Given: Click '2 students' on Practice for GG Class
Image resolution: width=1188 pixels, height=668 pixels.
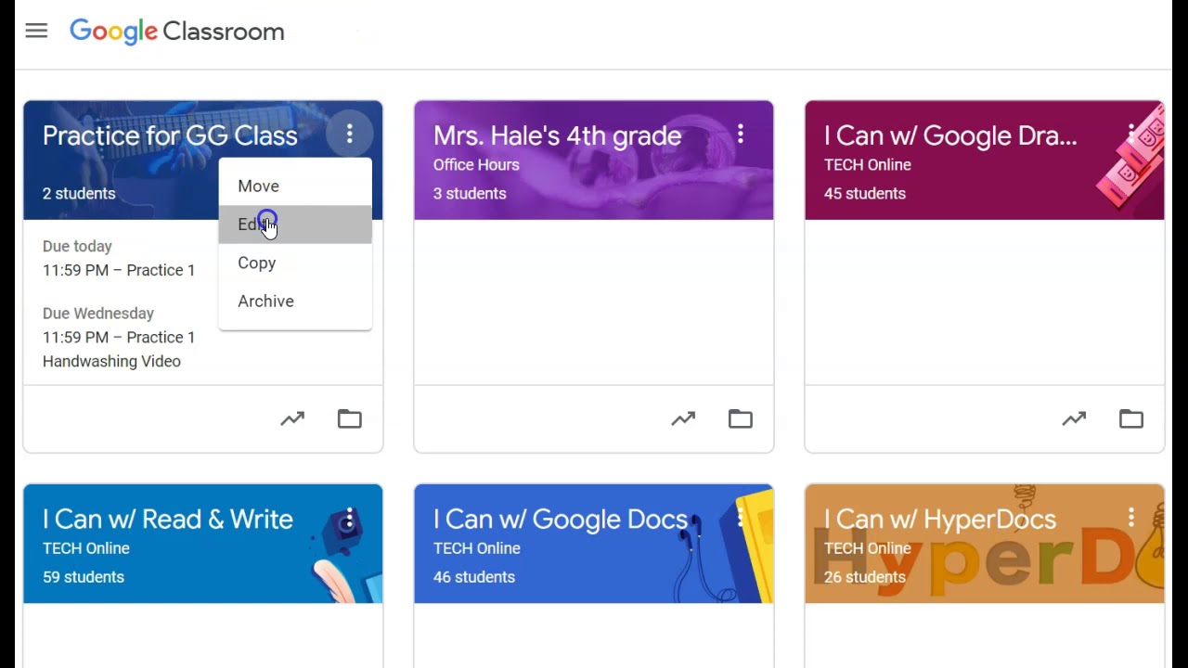Looking at the screenshot, I should (x=79, y=193).
